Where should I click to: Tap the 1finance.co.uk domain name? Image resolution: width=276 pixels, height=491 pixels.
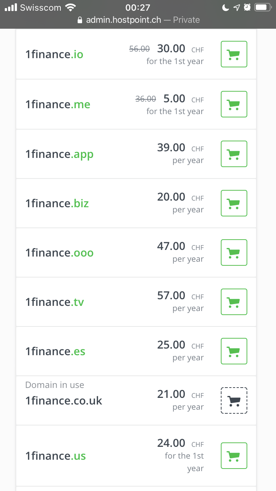point(64,400)
